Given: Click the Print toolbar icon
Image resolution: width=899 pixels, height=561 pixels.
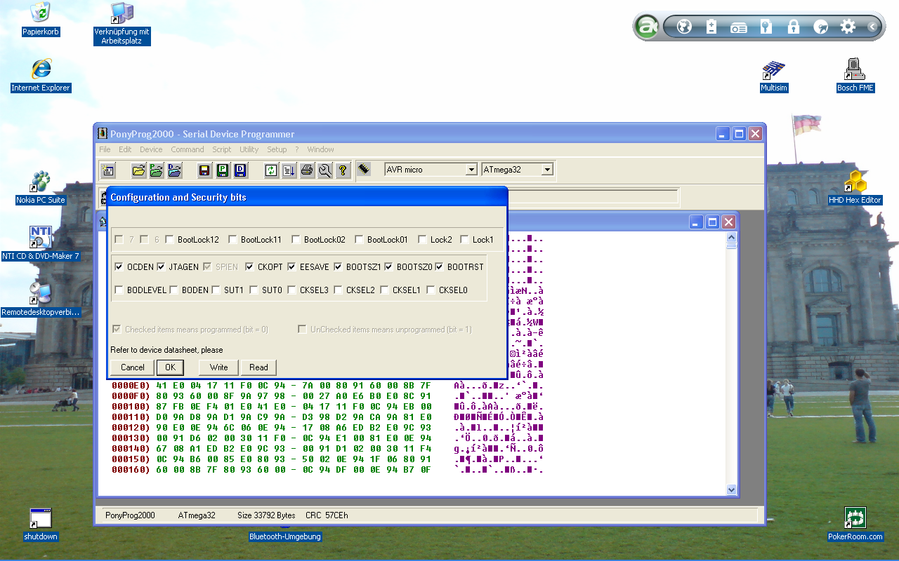Looking at the screenshot, I should 307,170.
